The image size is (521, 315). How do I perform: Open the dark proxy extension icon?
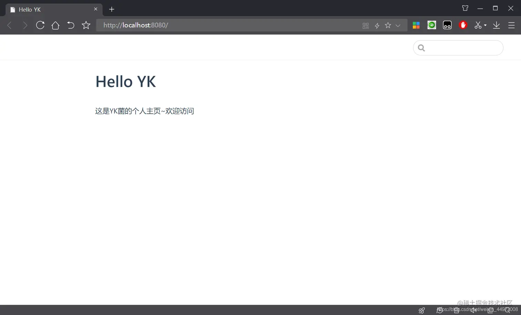447,25
